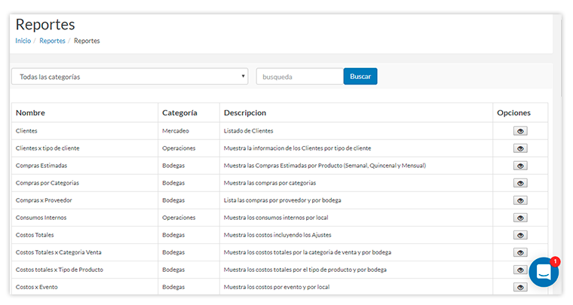Viewport: 573px width, 305px height.
Task: View the Clientes x tipo de cliente report
Action: 520,148
